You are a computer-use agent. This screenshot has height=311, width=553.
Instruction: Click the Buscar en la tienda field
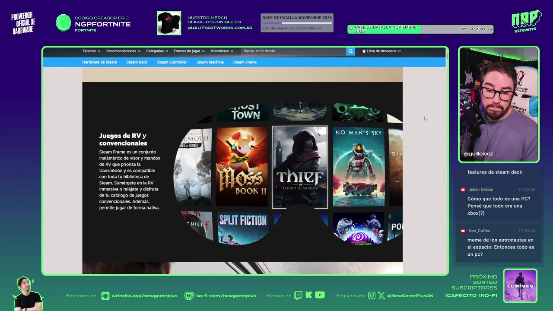point(293,51)
